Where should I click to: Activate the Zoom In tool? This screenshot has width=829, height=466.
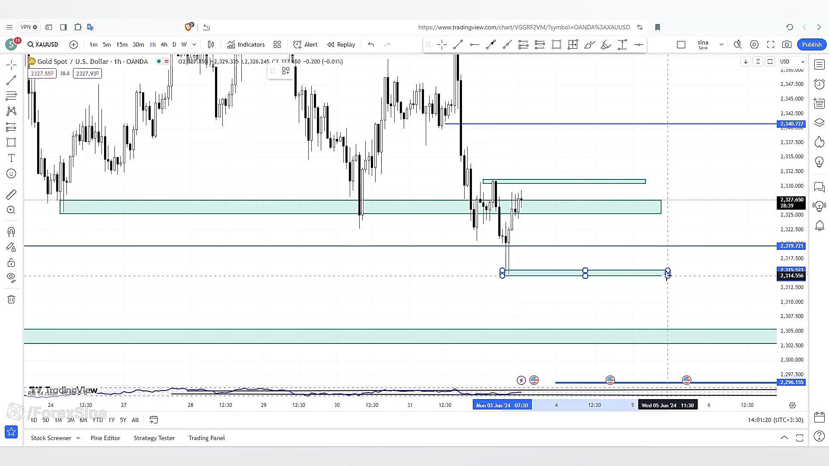(x=11, y=210)
